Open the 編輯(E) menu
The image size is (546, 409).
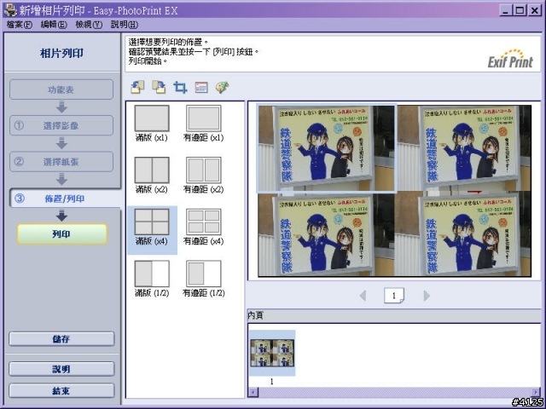54,25
